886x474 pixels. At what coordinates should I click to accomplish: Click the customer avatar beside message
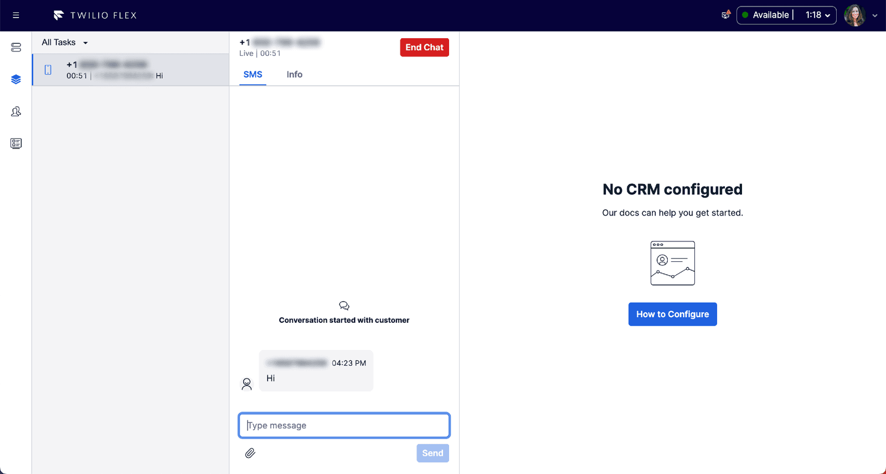247,384
